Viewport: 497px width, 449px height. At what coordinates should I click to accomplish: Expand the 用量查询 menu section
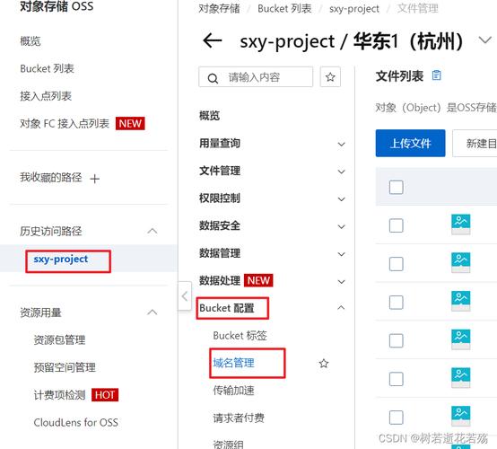271,144
